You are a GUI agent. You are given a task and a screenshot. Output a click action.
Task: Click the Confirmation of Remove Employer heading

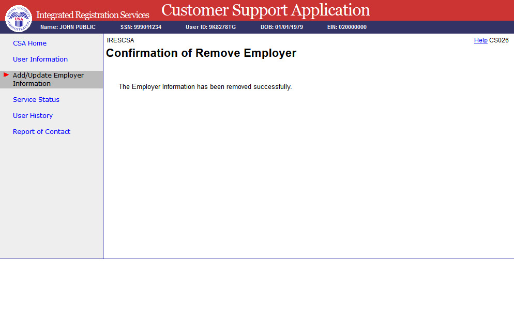[201, 53]
